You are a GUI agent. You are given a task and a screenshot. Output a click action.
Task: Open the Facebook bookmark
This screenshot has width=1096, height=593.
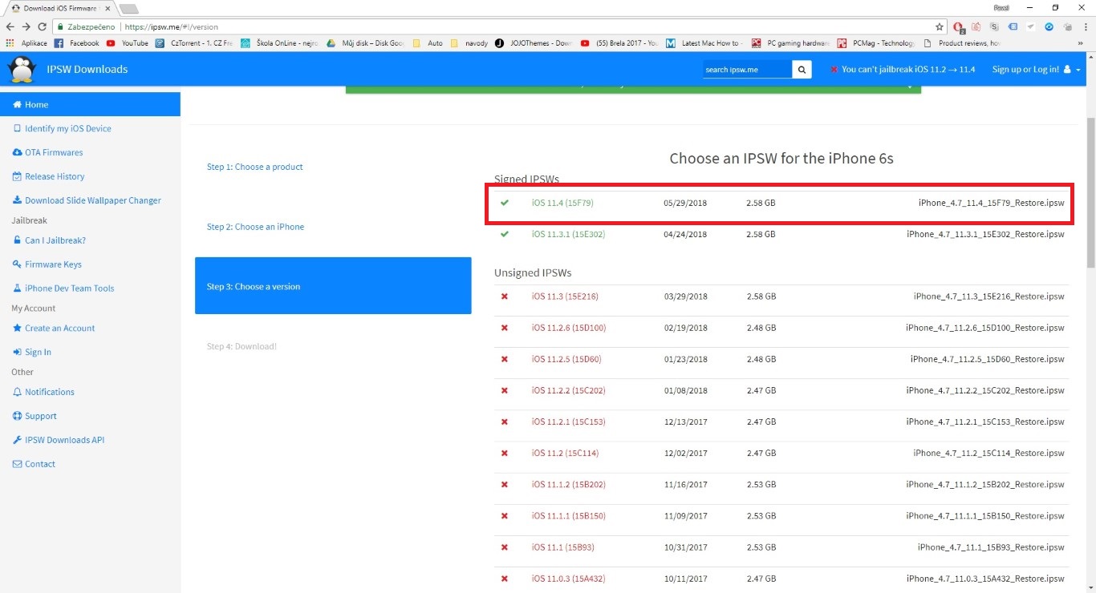pyautogui.click(x=76, y=43)
